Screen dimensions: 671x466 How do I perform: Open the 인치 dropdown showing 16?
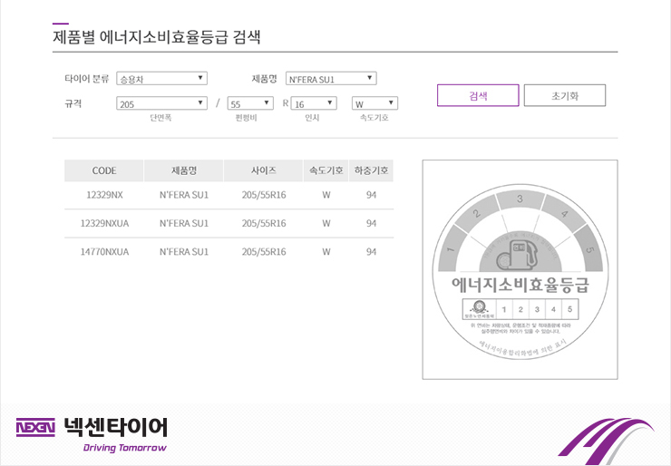tap(314, 103)
